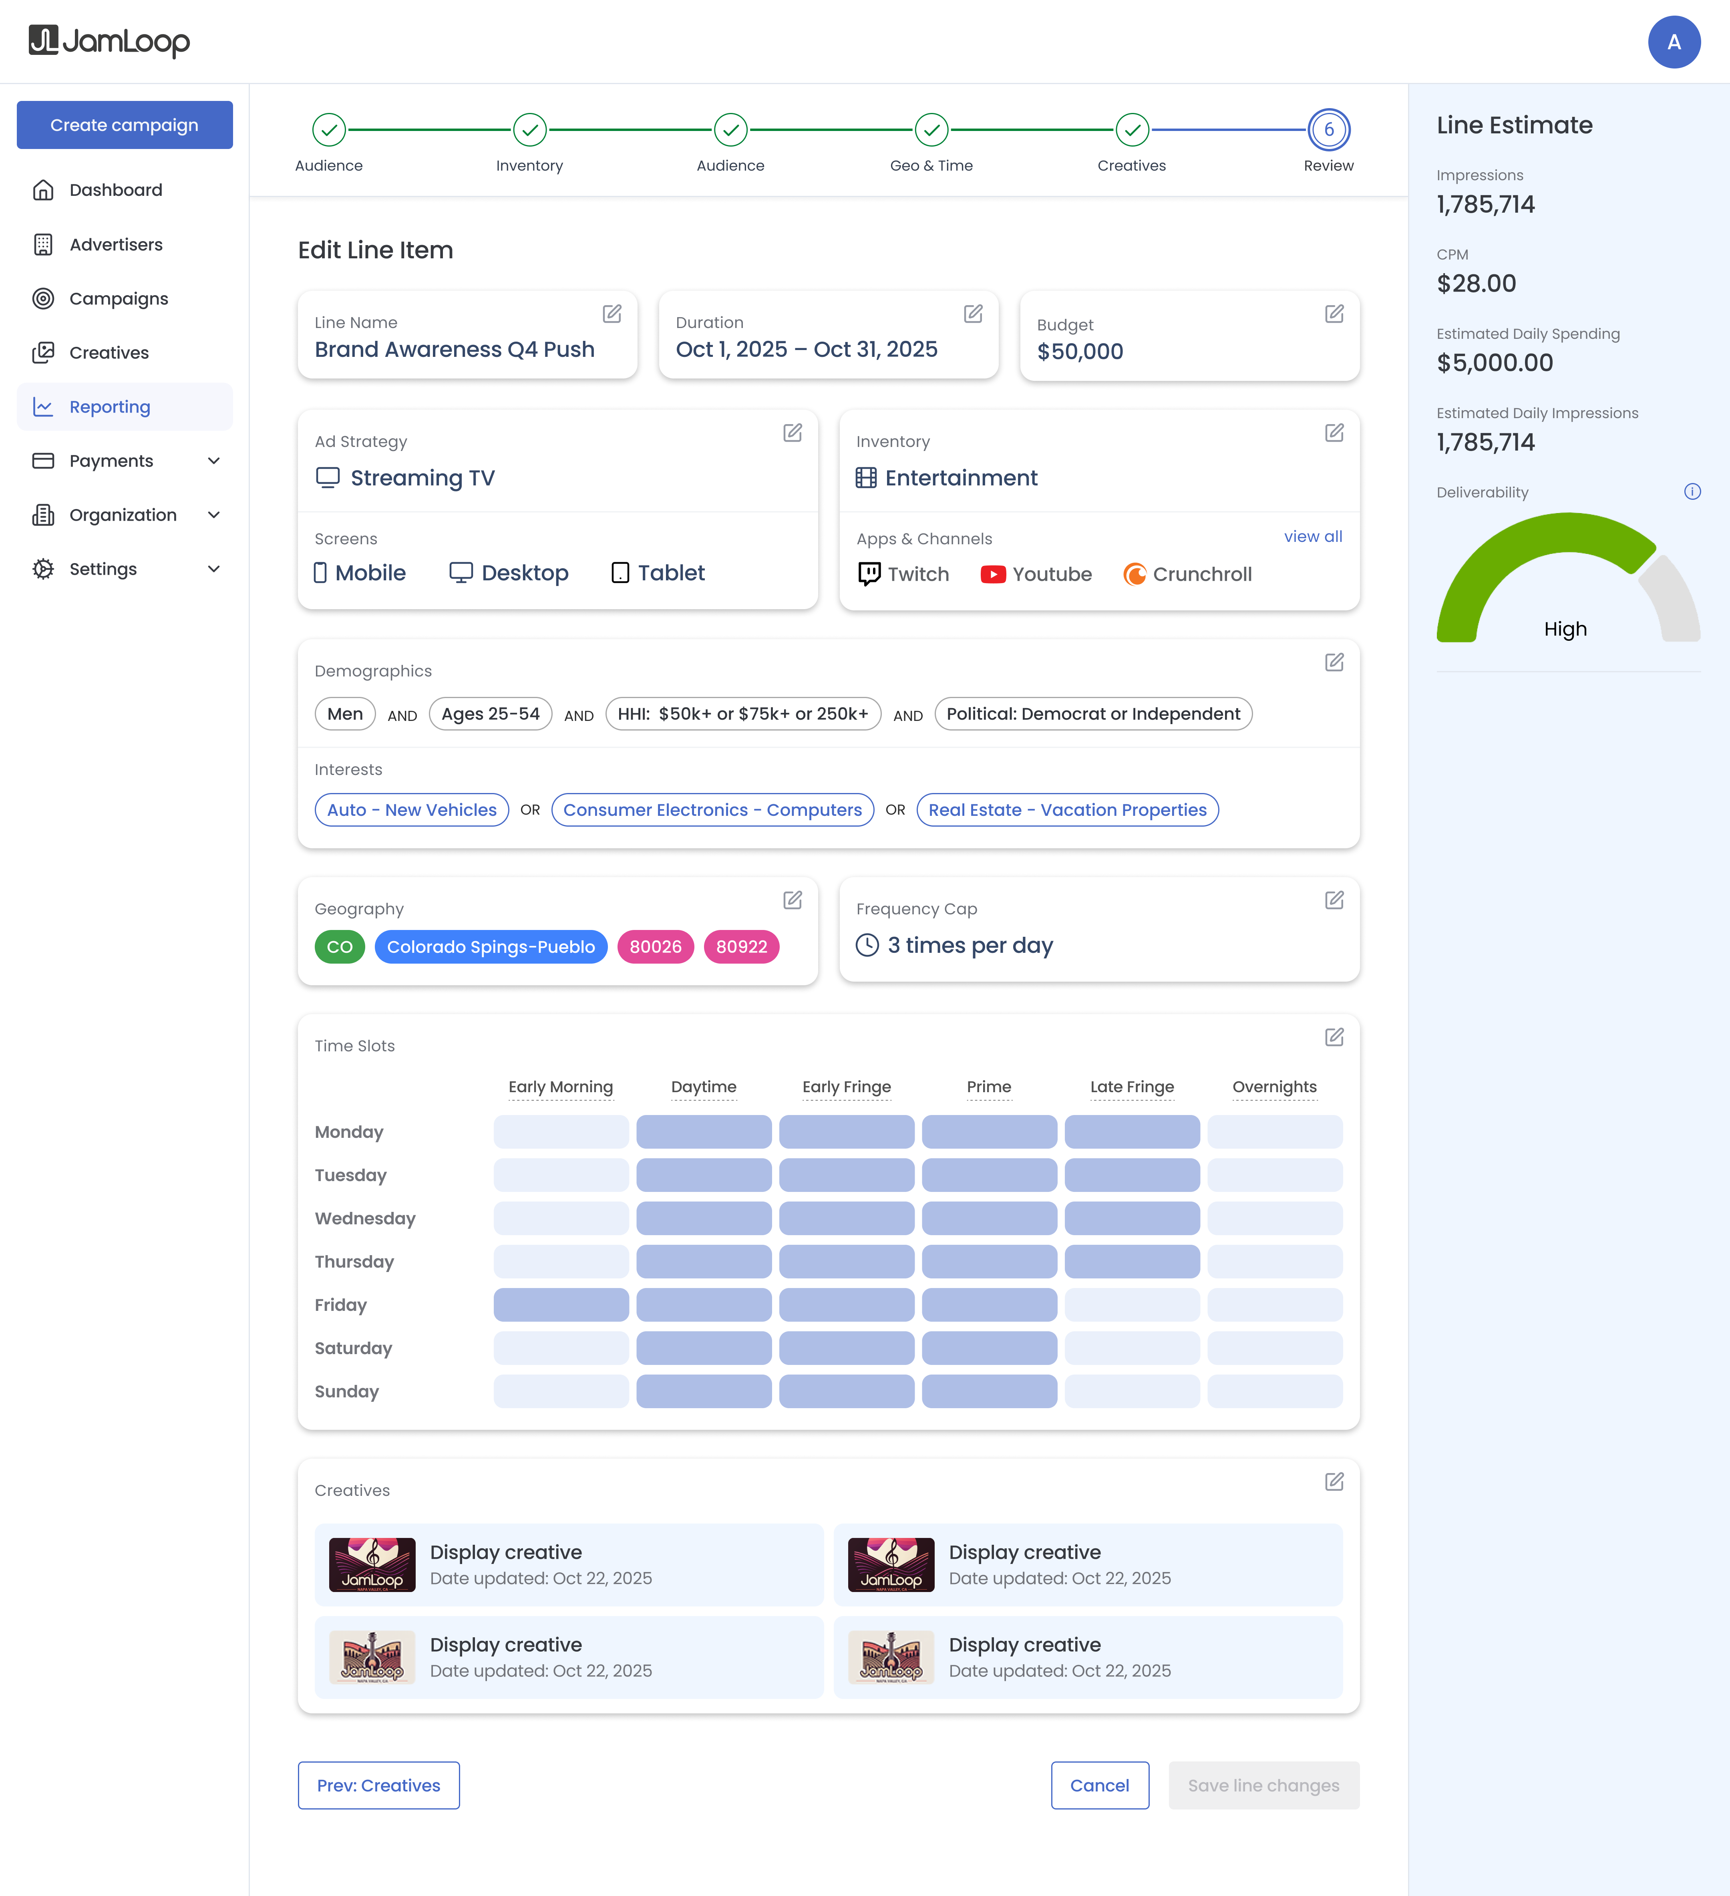Image resolution: width=1730 pixels, height=1896 pixels.
Task: Expand the Settings menu chevron
Action: tap(213, 569)
